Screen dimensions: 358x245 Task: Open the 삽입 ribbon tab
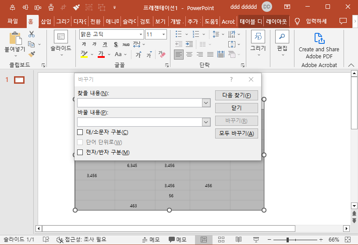click(x=46, y=21)
